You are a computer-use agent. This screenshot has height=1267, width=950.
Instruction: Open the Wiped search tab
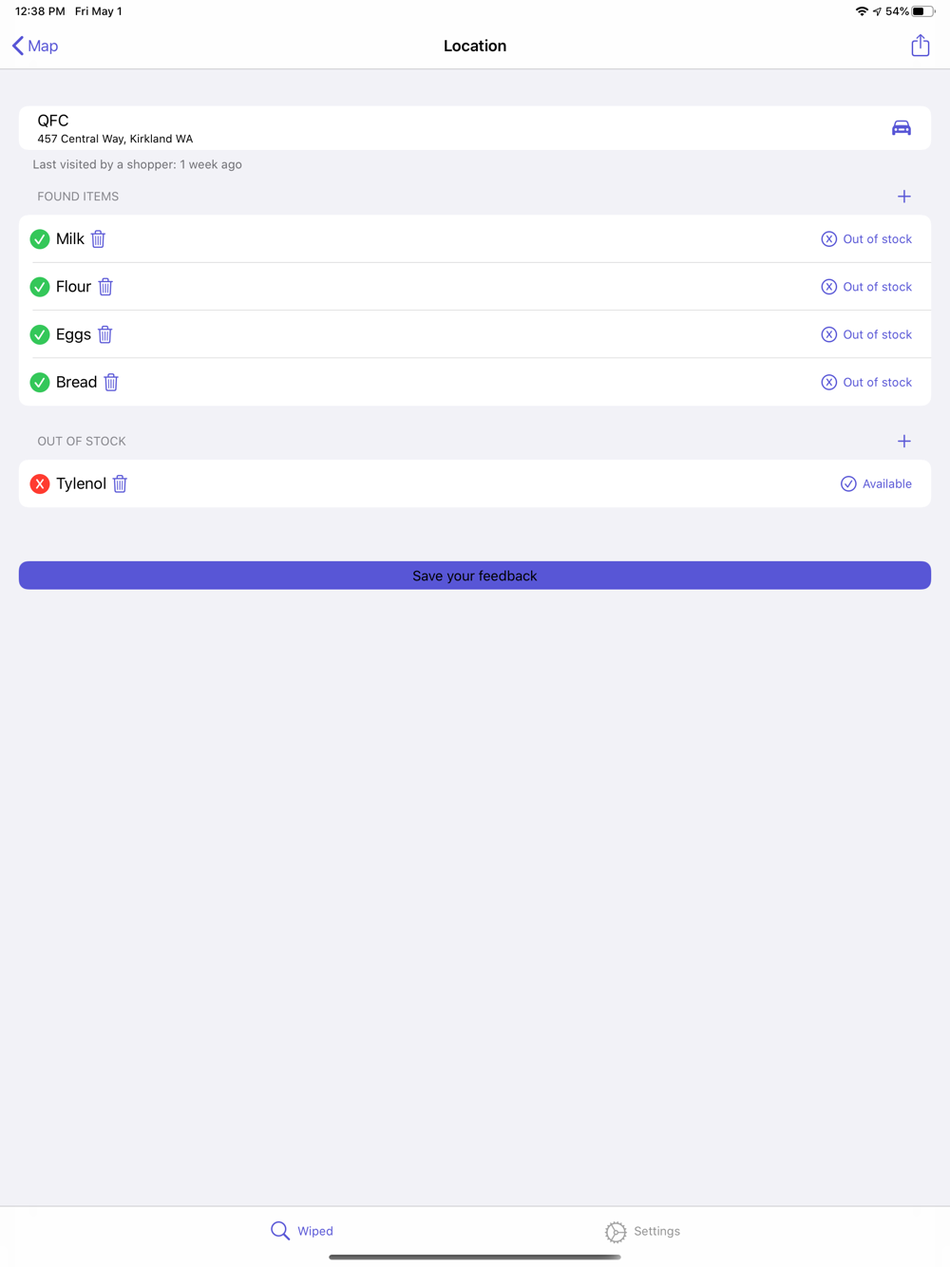302,1231
